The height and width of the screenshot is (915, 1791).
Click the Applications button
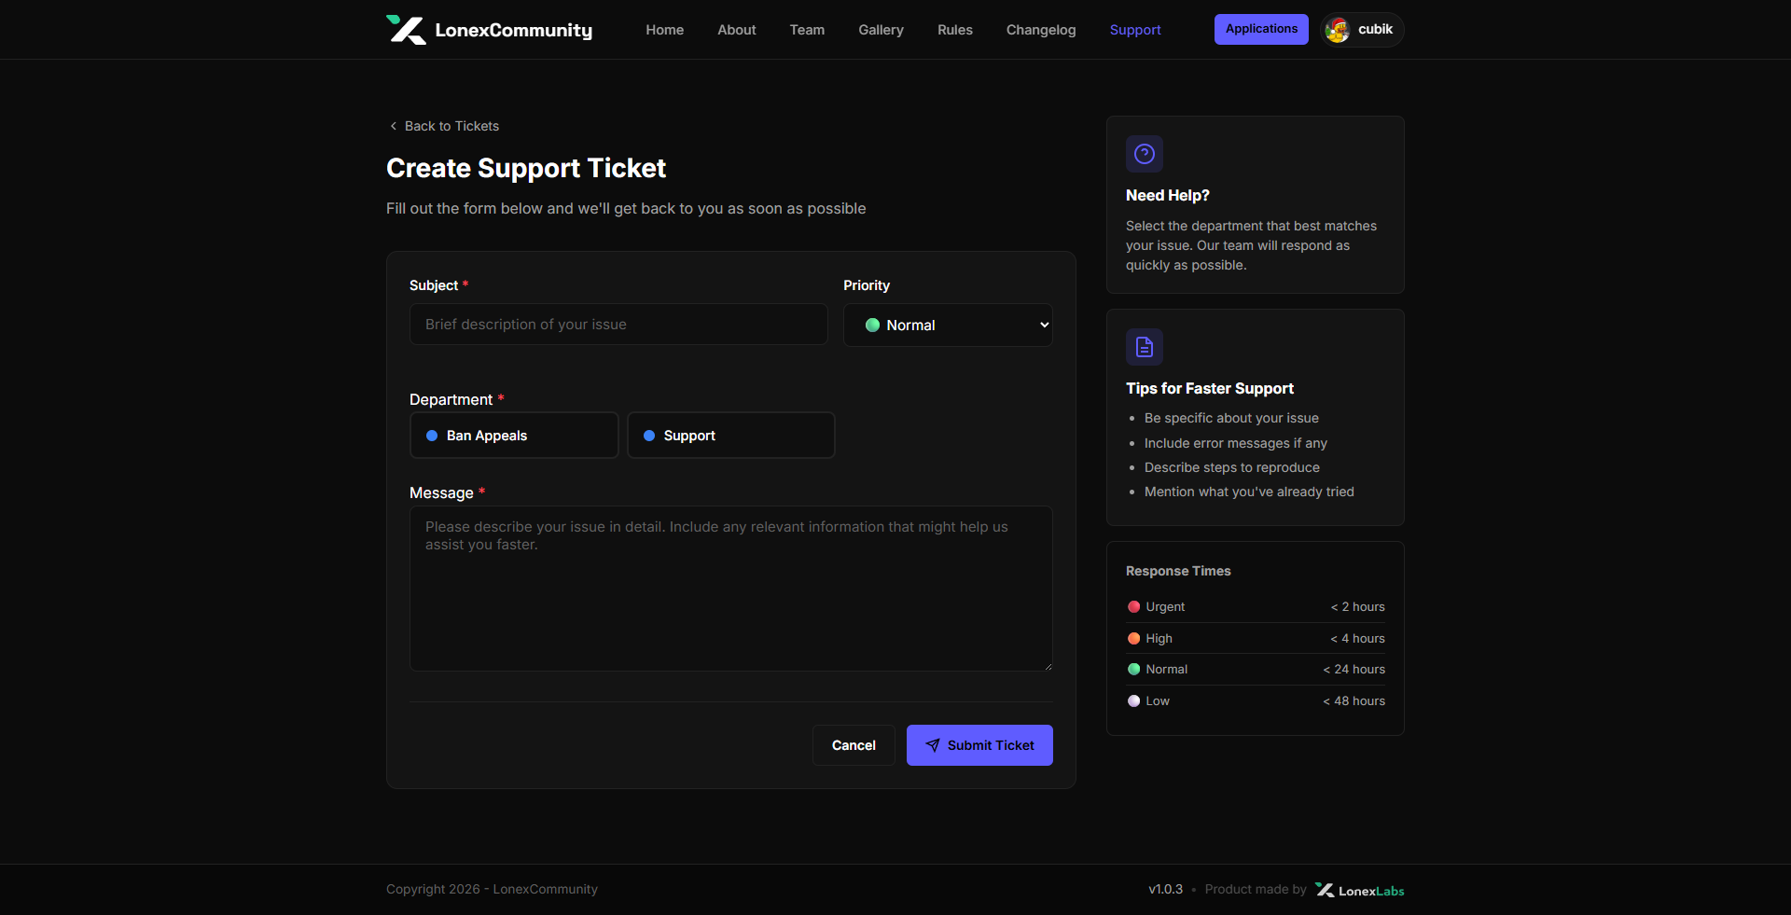[x=1261, y=29]
